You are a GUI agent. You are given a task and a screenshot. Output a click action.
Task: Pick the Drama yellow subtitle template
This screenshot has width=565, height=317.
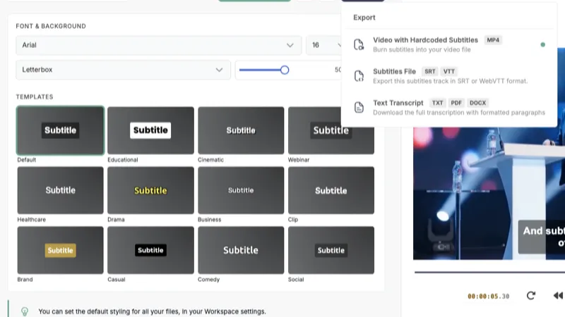tap(150, 190)
